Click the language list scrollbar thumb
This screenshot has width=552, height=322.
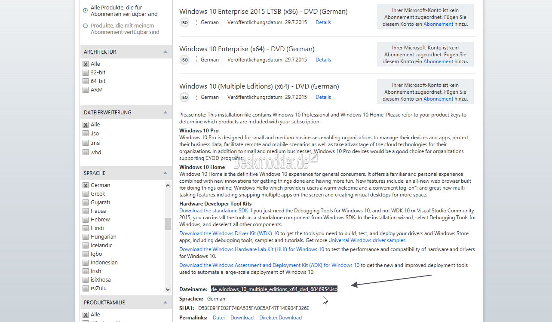[168, 224]
